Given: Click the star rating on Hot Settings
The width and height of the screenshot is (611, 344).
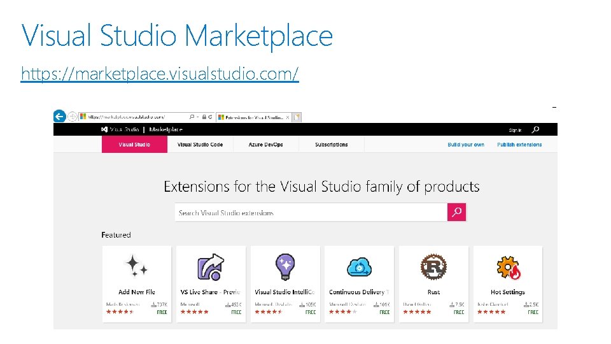Looking at the screenshot, I should click(491, 312).
